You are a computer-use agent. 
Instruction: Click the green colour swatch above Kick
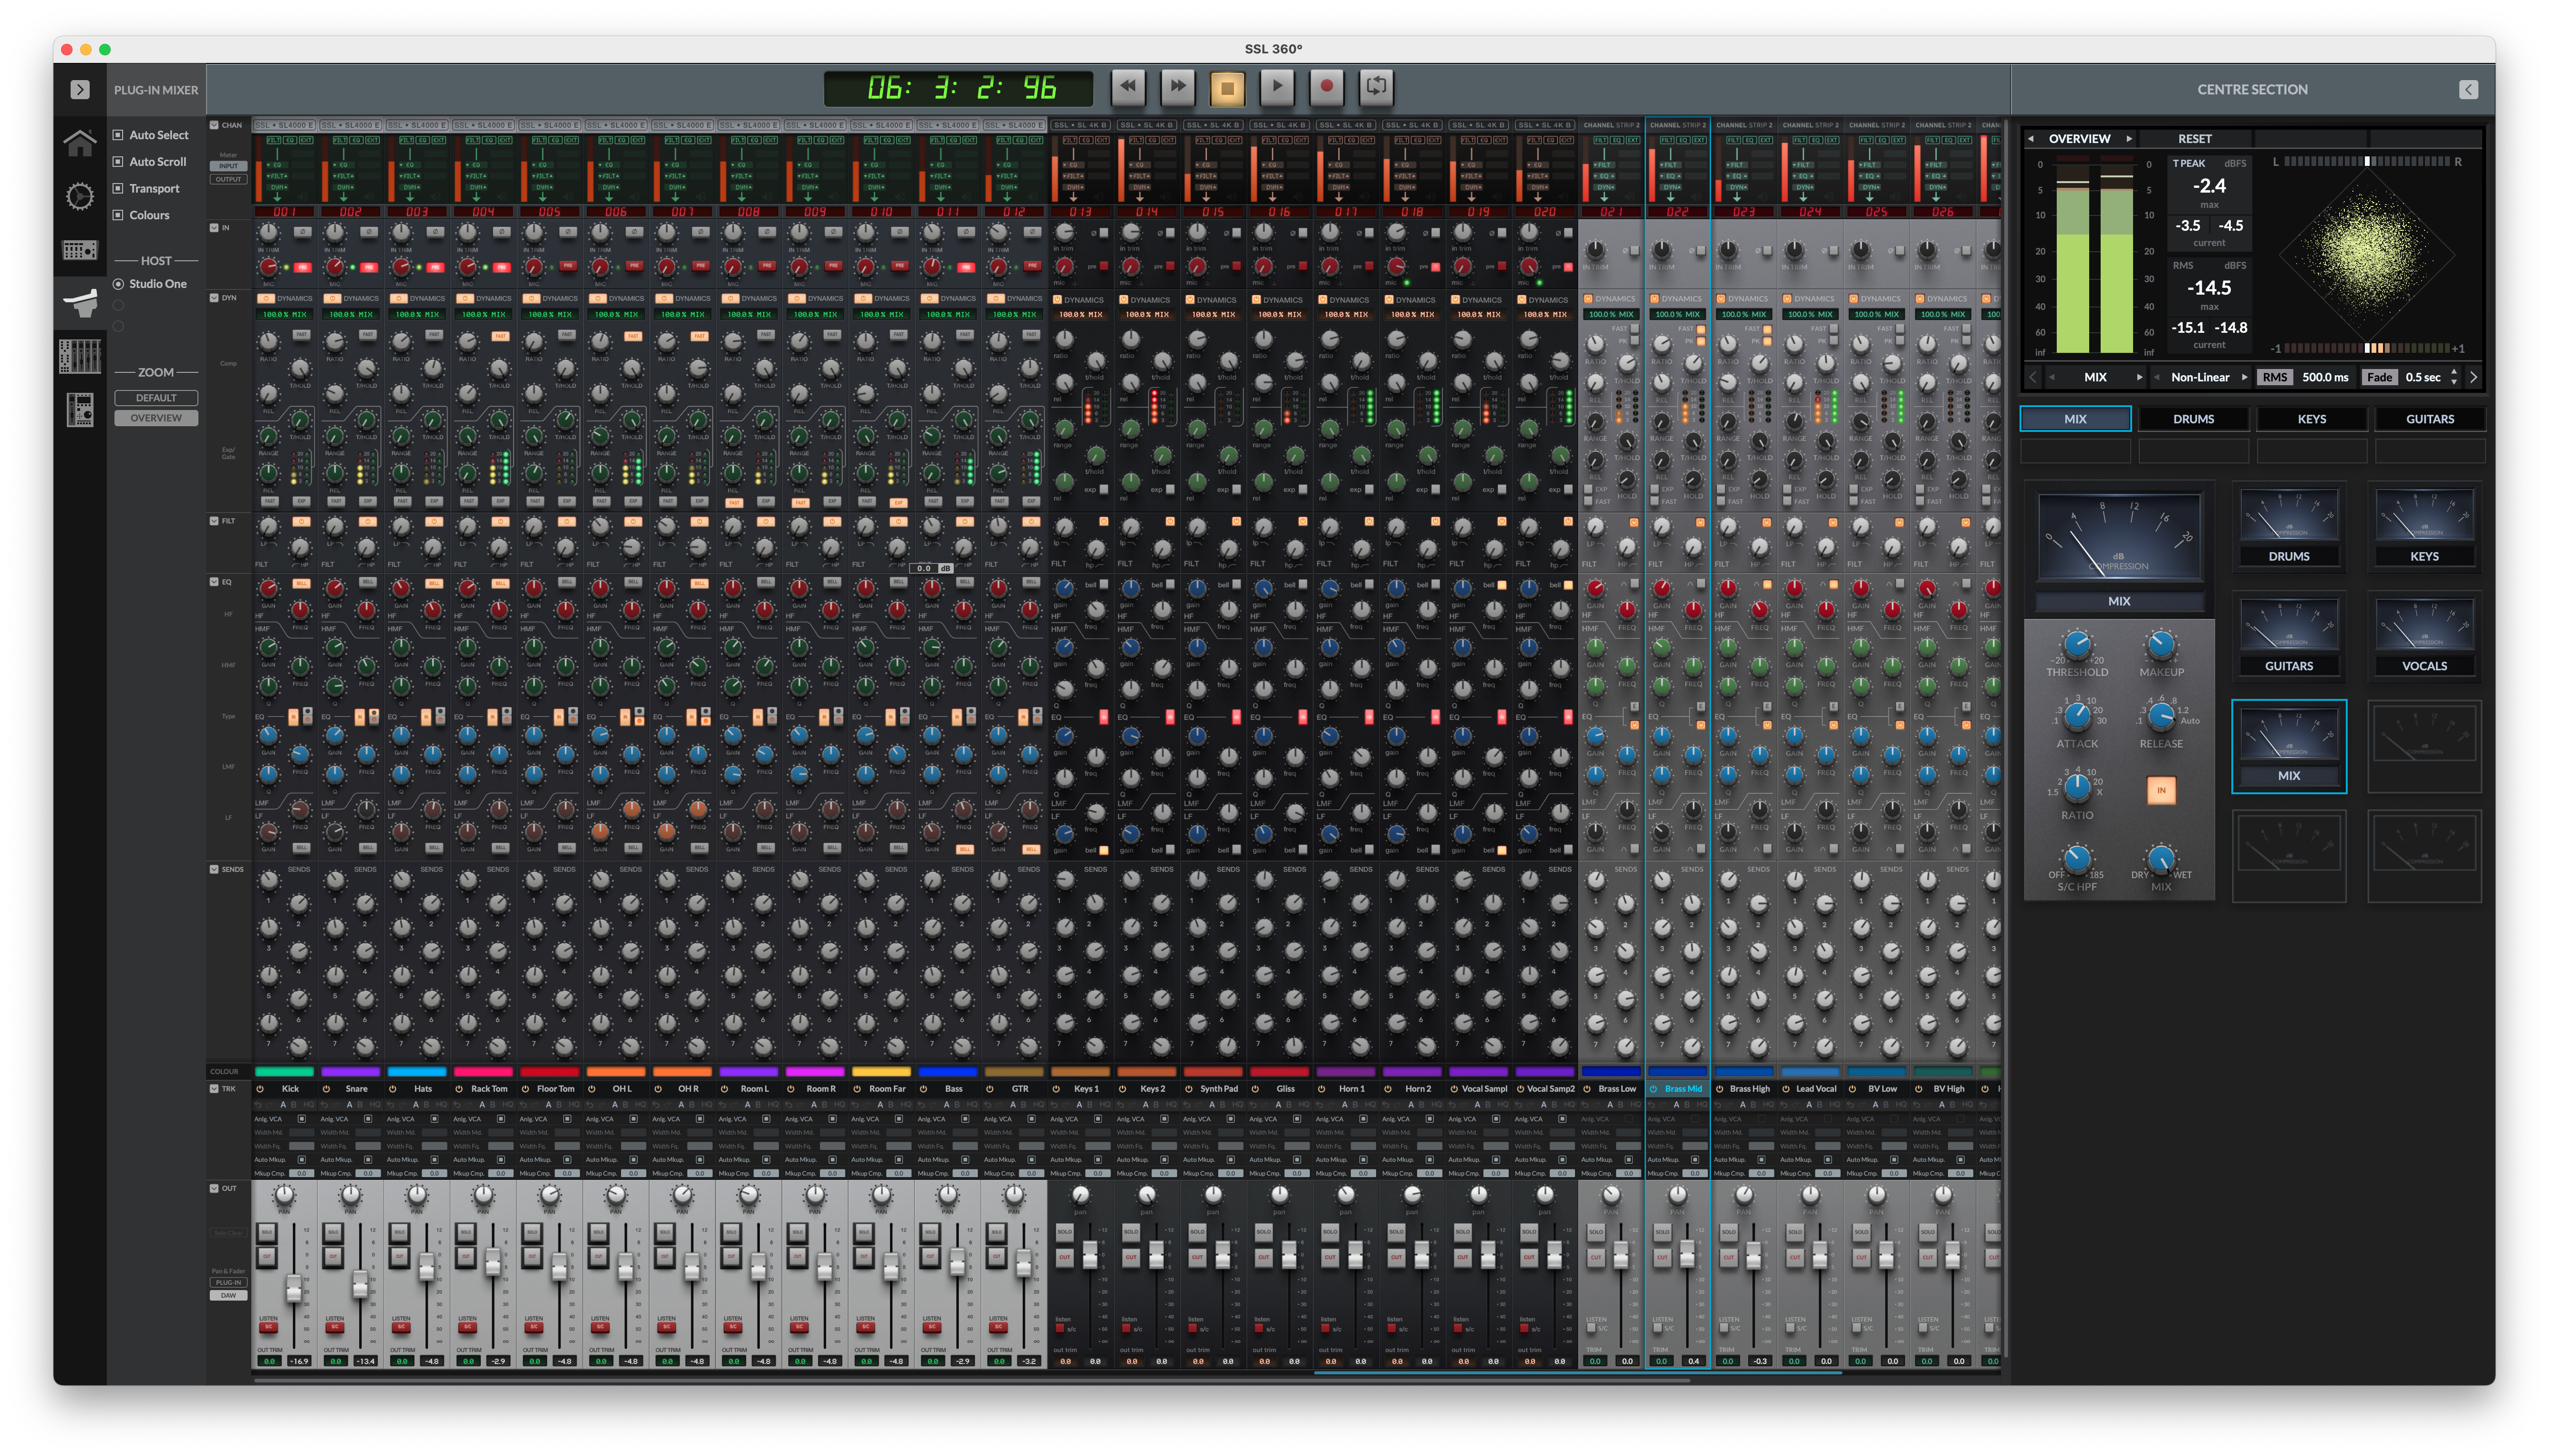point(284,1072)
